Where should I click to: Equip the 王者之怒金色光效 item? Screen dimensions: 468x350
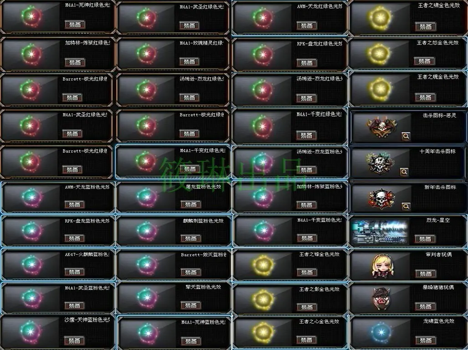point(424,61)
